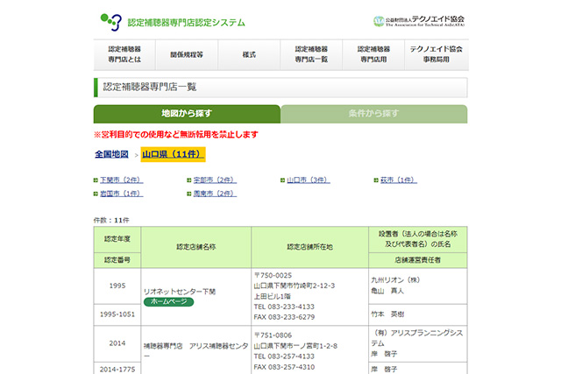This screenshot has height=374, width=561.
Task: Click the green plus icon beside 宇部市
Action: [x=189, y=180]
